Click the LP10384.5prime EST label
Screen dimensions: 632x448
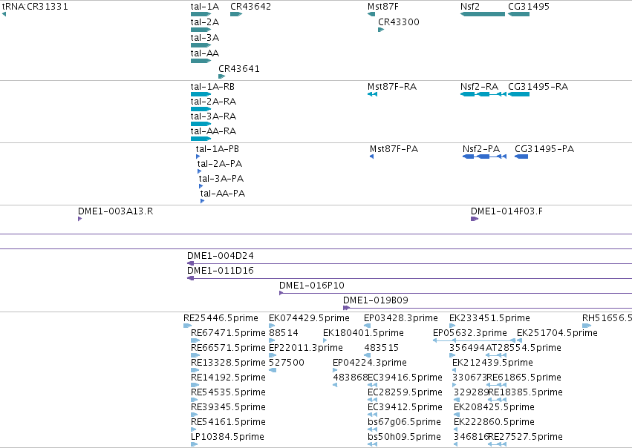(227, 437)
